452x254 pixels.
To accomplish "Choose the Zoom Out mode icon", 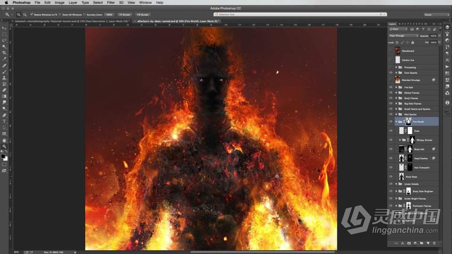I will (25, 15).
